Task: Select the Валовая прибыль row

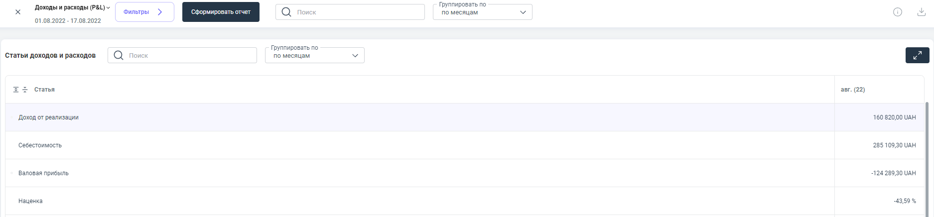Action: click(x=43, y=173)
